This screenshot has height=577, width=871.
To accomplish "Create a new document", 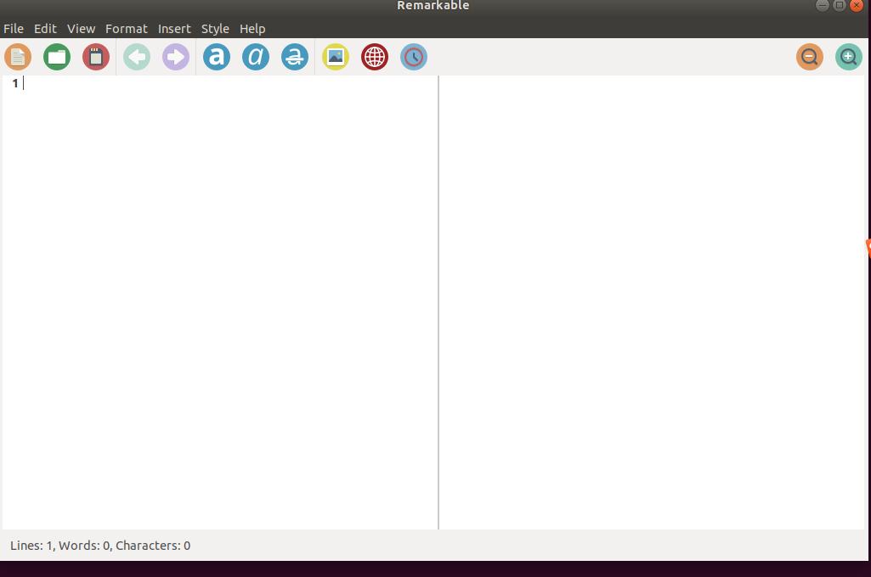I will click(x=17, y=57).
